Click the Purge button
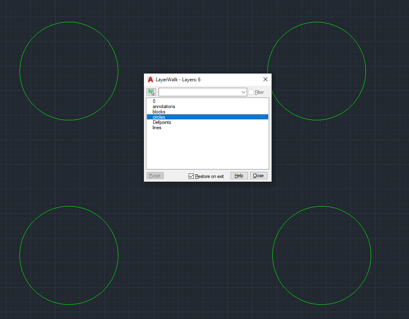This screenshot has height=319, width=409. point(155,176)
